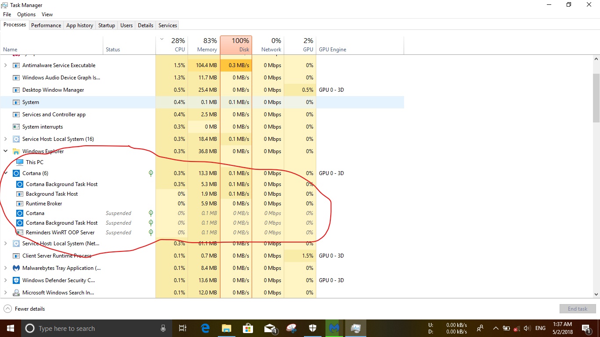Viewport: 600px width, 337px height.
Task: Click the scrollbar down arrow
Action: [596, 294]
